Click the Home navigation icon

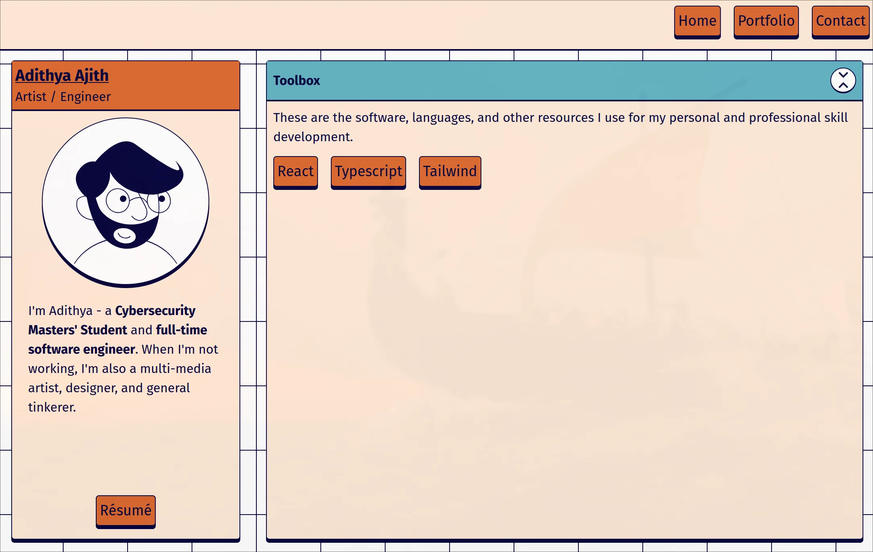(697, 21)
